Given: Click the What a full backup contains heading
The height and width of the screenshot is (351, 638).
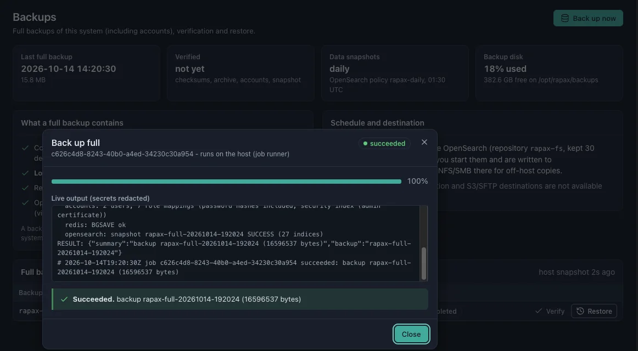Looking at the screenshot, I should pos(72,123).
